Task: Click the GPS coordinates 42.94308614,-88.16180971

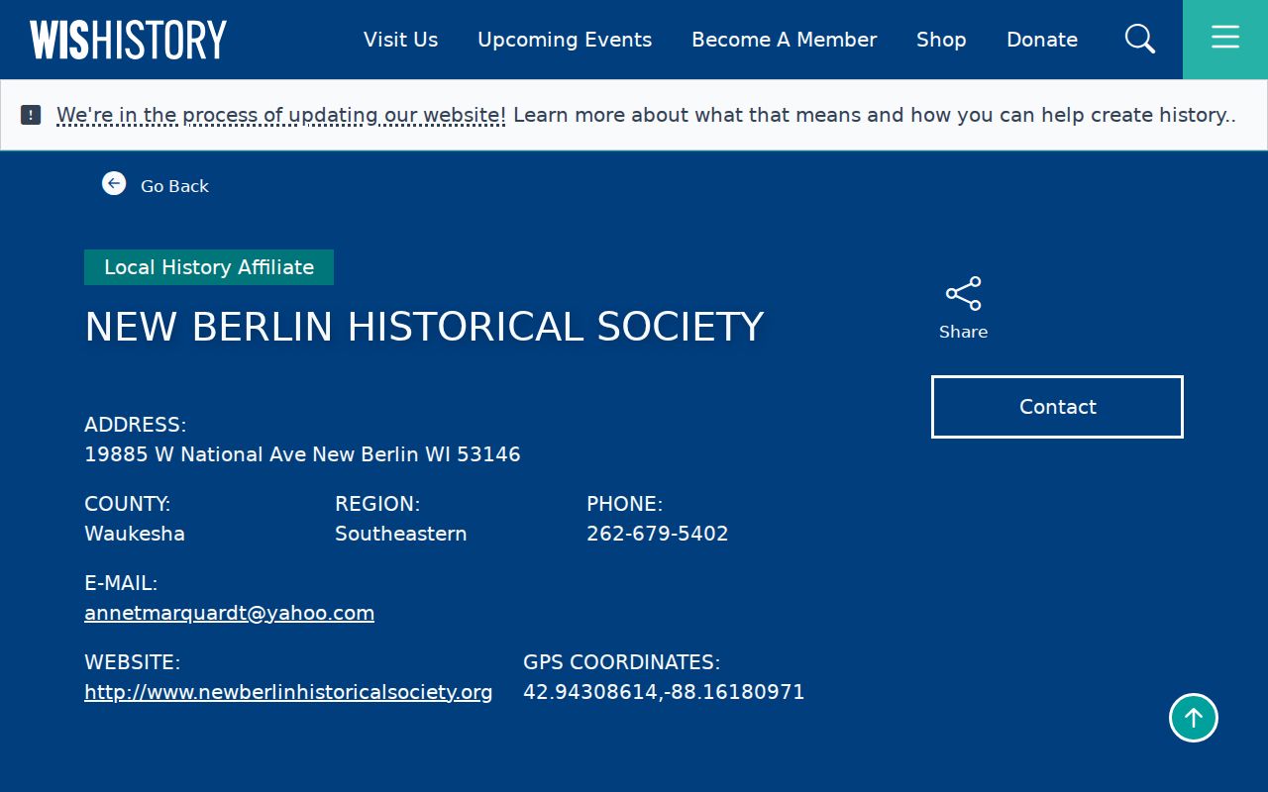Action: click(x=664, y=692)
